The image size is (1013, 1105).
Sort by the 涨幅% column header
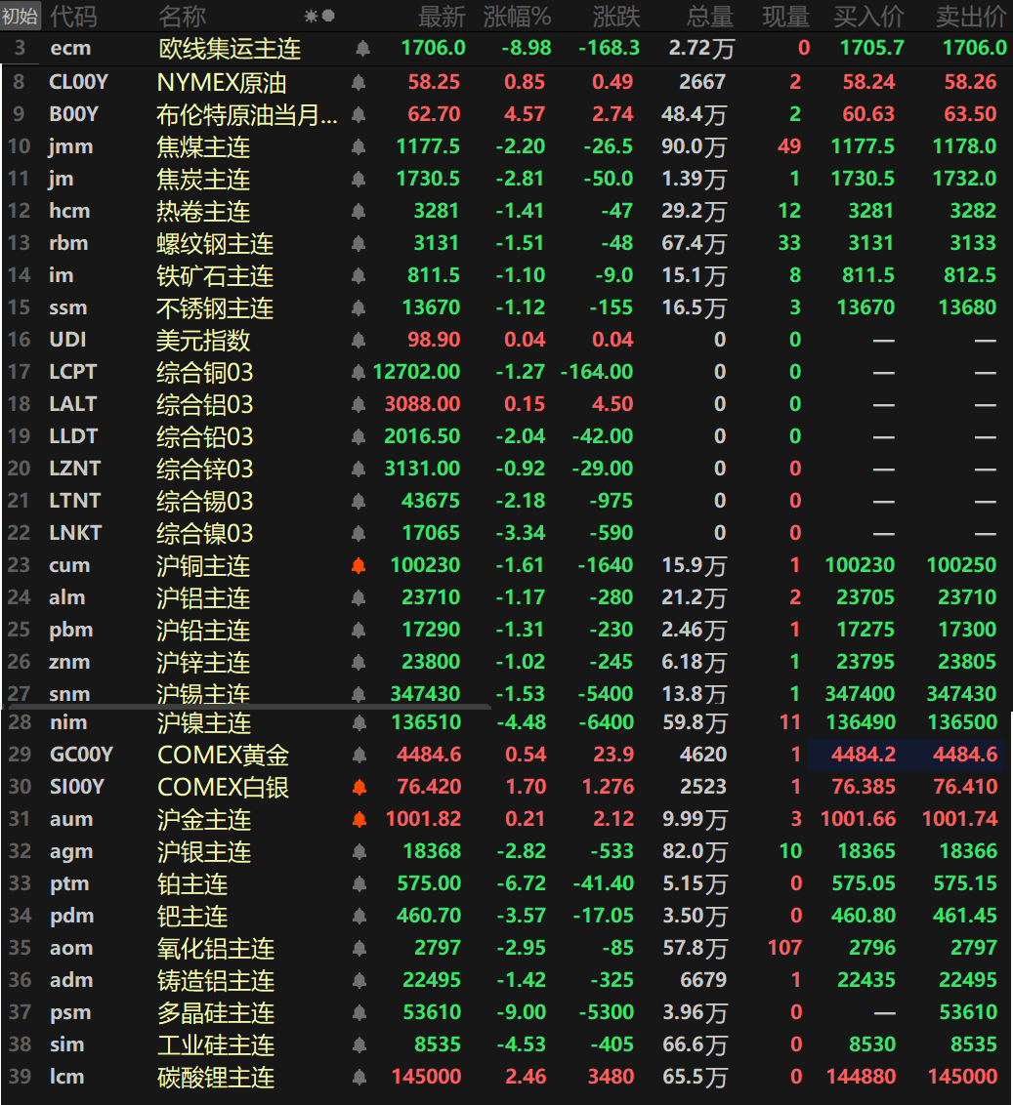[x=518, y=16]
